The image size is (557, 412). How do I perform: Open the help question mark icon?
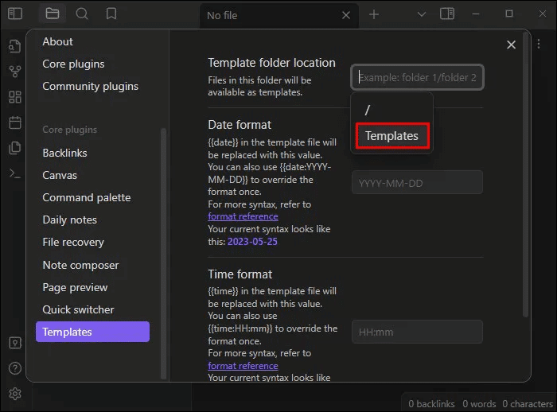[x=14, y=368]
